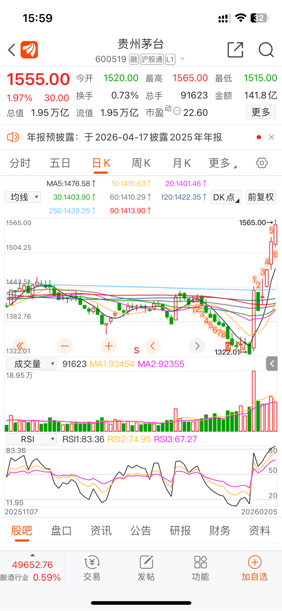Switch to 月K chart tab
This screenshot has width=282, height=611.
click(x=182, y=163)
